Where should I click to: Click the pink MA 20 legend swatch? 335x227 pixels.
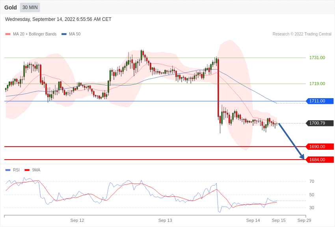pos(8,34)
